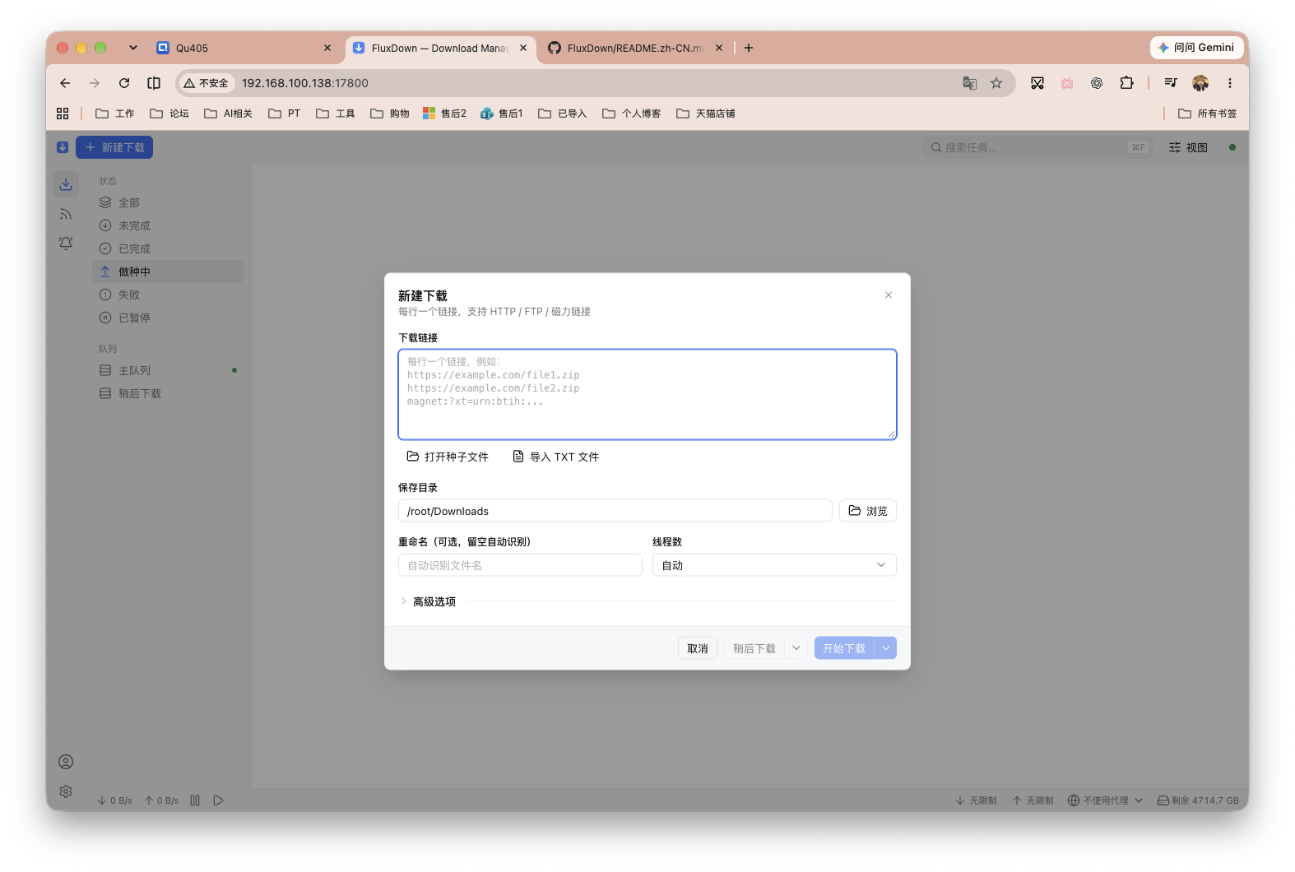This screenshot has width=1295, height=872.
Task: Select 主队列 in the queue list
Action: (168, 370)
